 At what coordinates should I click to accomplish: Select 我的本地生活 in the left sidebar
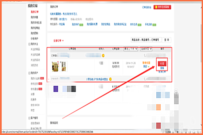coord(36,23)
